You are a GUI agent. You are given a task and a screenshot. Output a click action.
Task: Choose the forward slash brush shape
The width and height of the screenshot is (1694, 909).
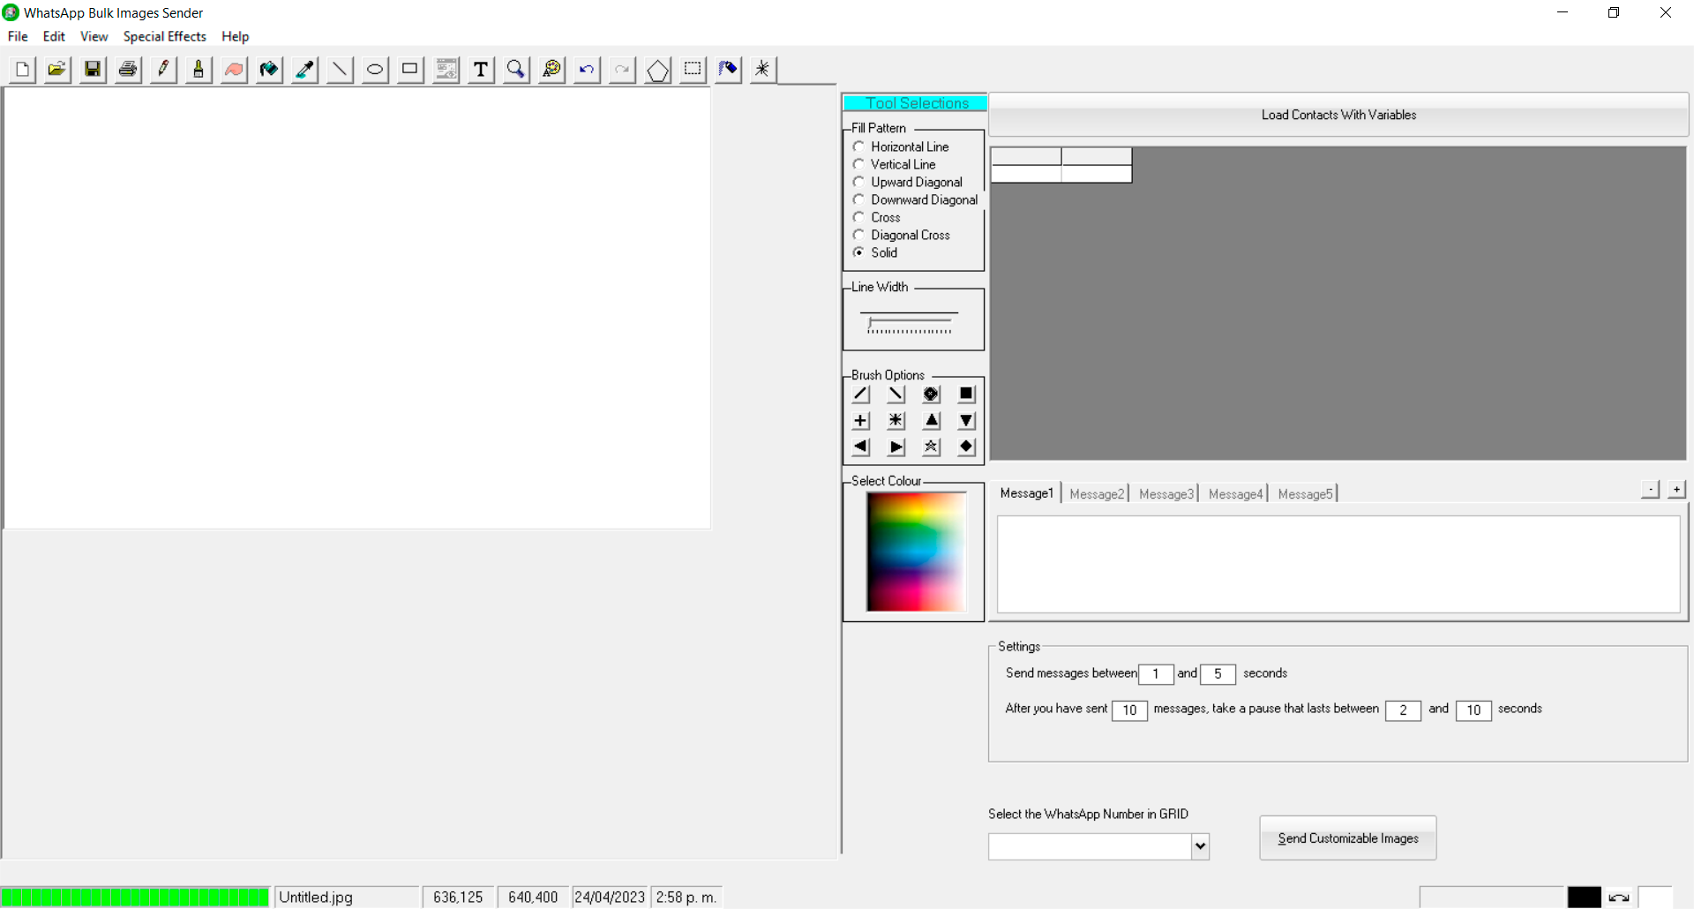(x=861, y=394)
